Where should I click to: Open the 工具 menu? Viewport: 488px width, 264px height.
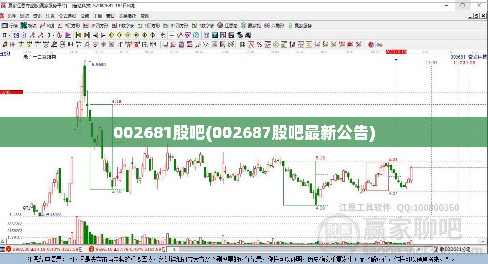pos(97,16)
